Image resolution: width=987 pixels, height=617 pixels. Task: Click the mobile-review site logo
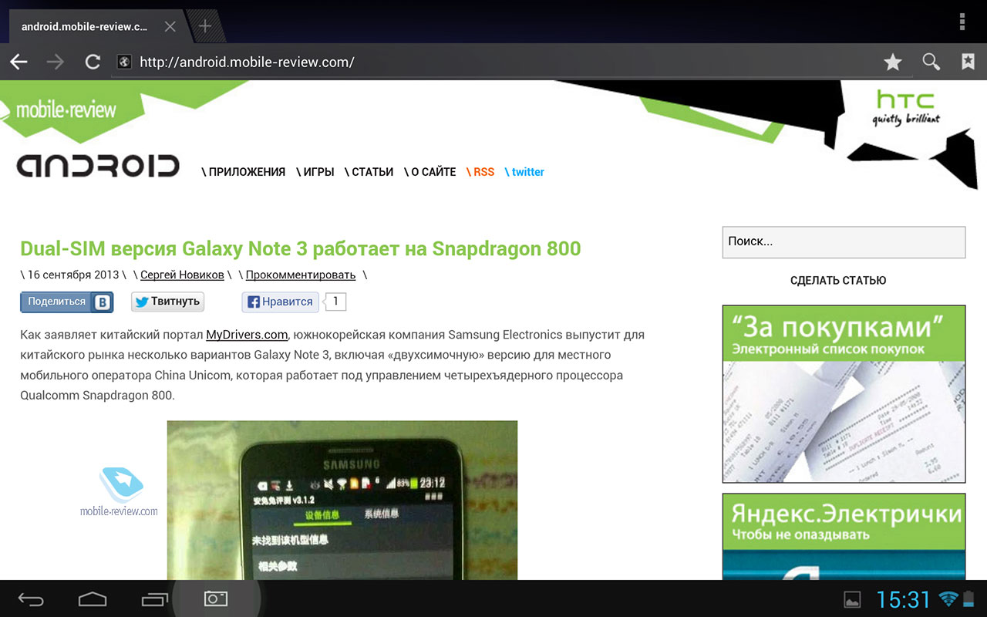point(66,110)
